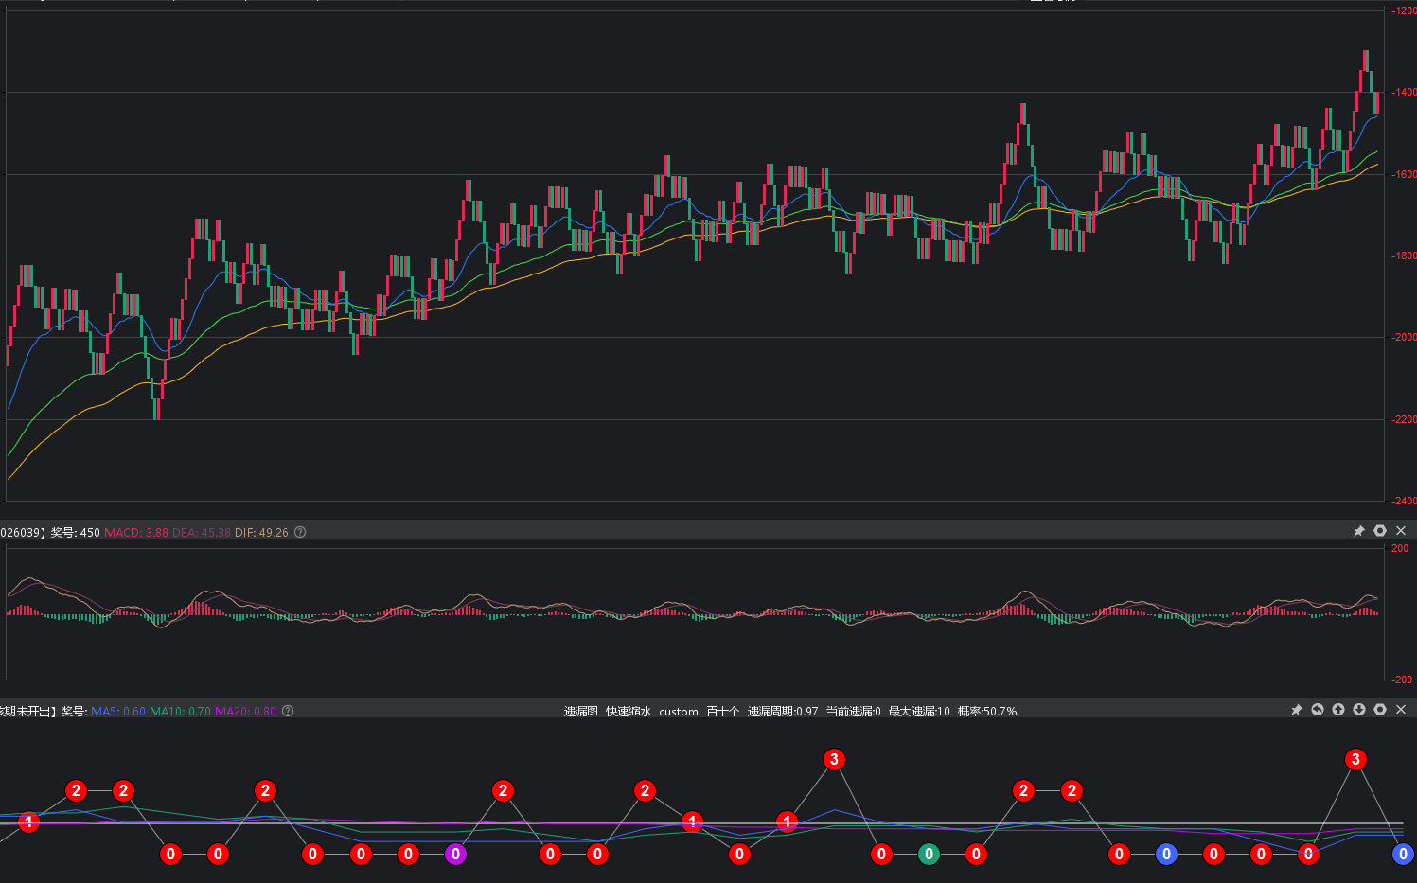Move bottom panel up with up-arrow icon
This screenshot has width=1417, height=883.
coord(1338,710)
